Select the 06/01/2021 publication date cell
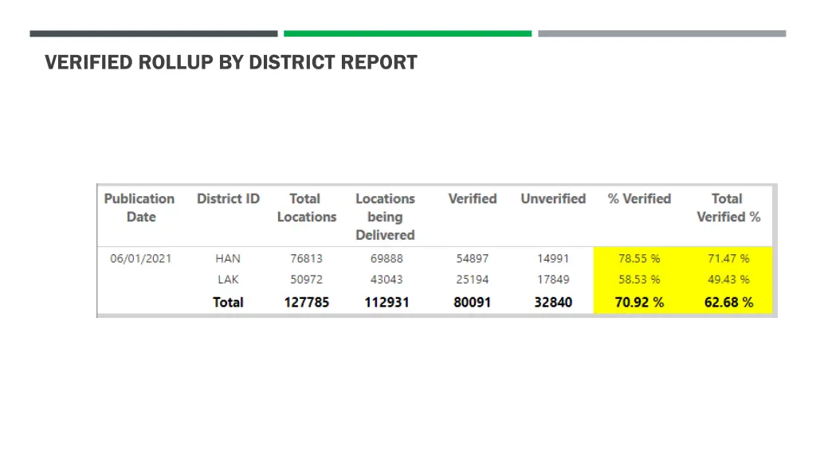Screen dimensions: 816x459 click(x=139, y=258)
